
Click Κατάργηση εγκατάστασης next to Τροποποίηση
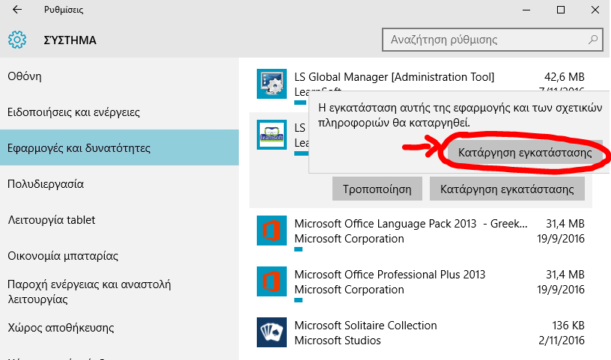(507, 189)
